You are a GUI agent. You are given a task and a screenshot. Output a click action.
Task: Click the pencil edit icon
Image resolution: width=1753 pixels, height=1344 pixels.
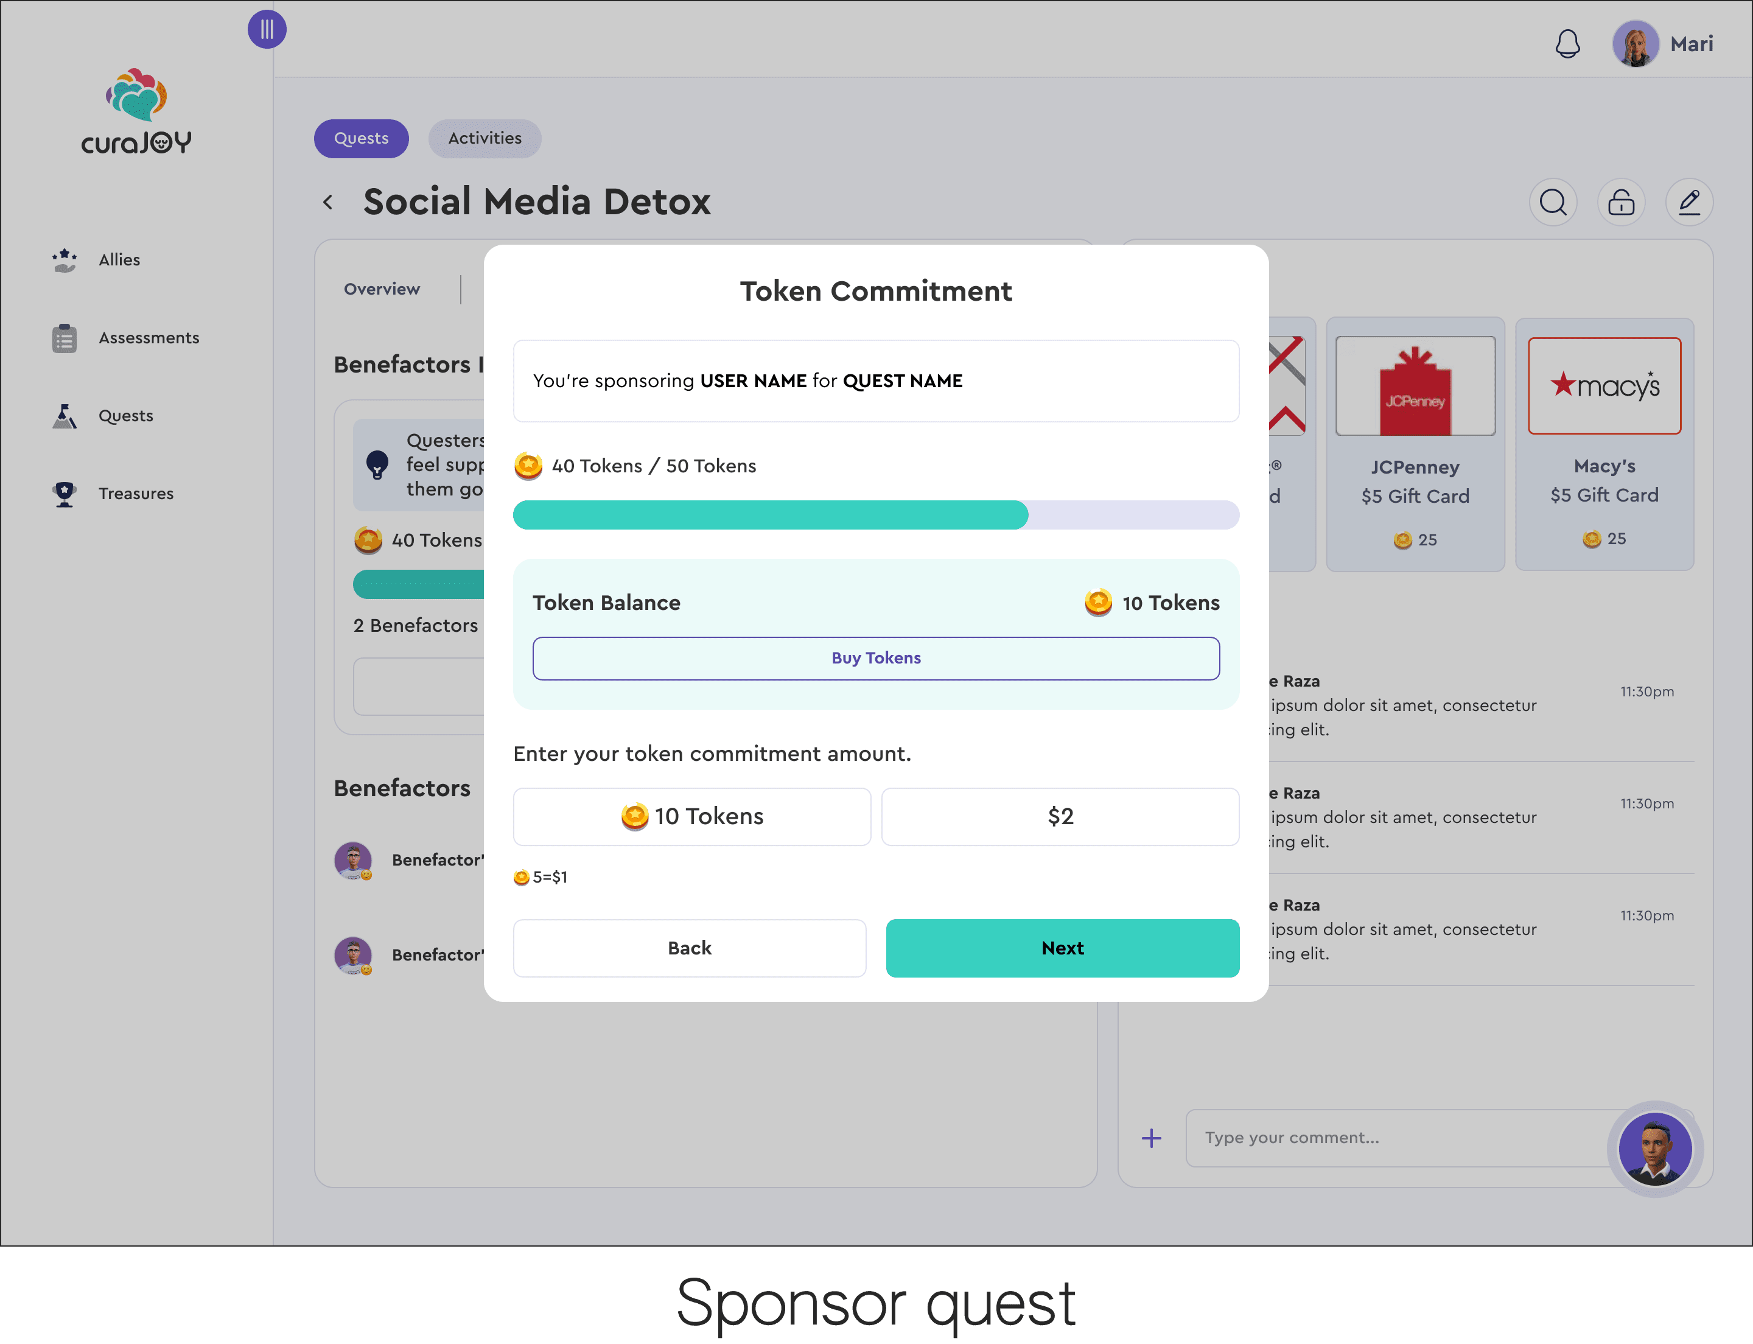click(1689, 203)
